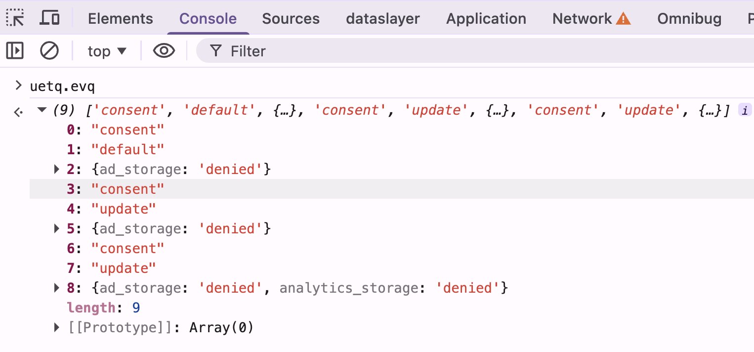Expand item 2 ad_storage object
754x352 pixels.
[x=57, y=170]
